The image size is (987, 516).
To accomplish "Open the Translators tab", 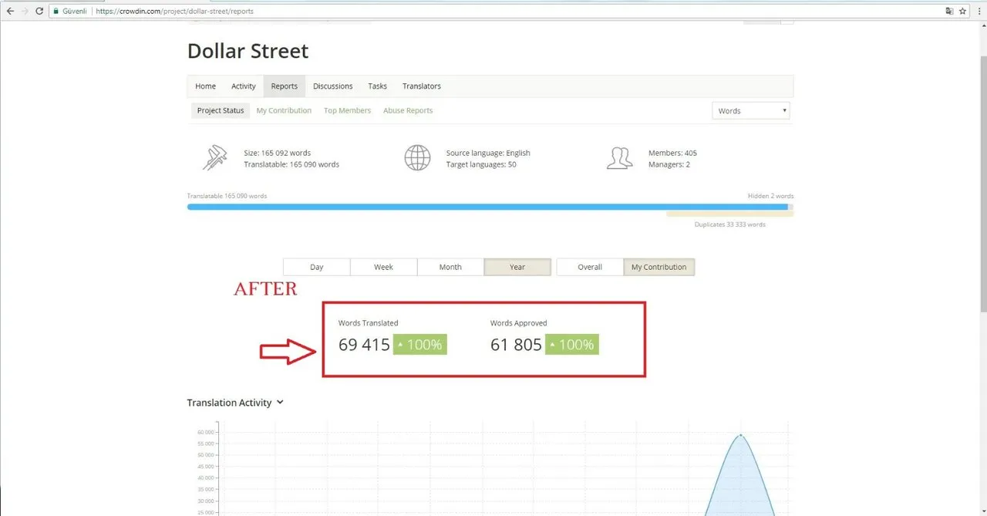I will coord(422,86).
